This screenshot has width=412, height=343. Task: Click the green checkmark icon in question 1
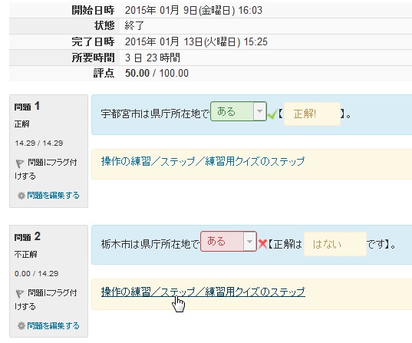tap(272, 114)
